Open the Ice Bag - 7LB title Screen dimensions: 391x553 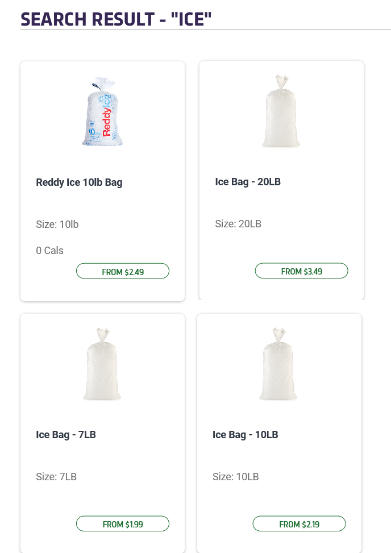[x=66, y=435]
